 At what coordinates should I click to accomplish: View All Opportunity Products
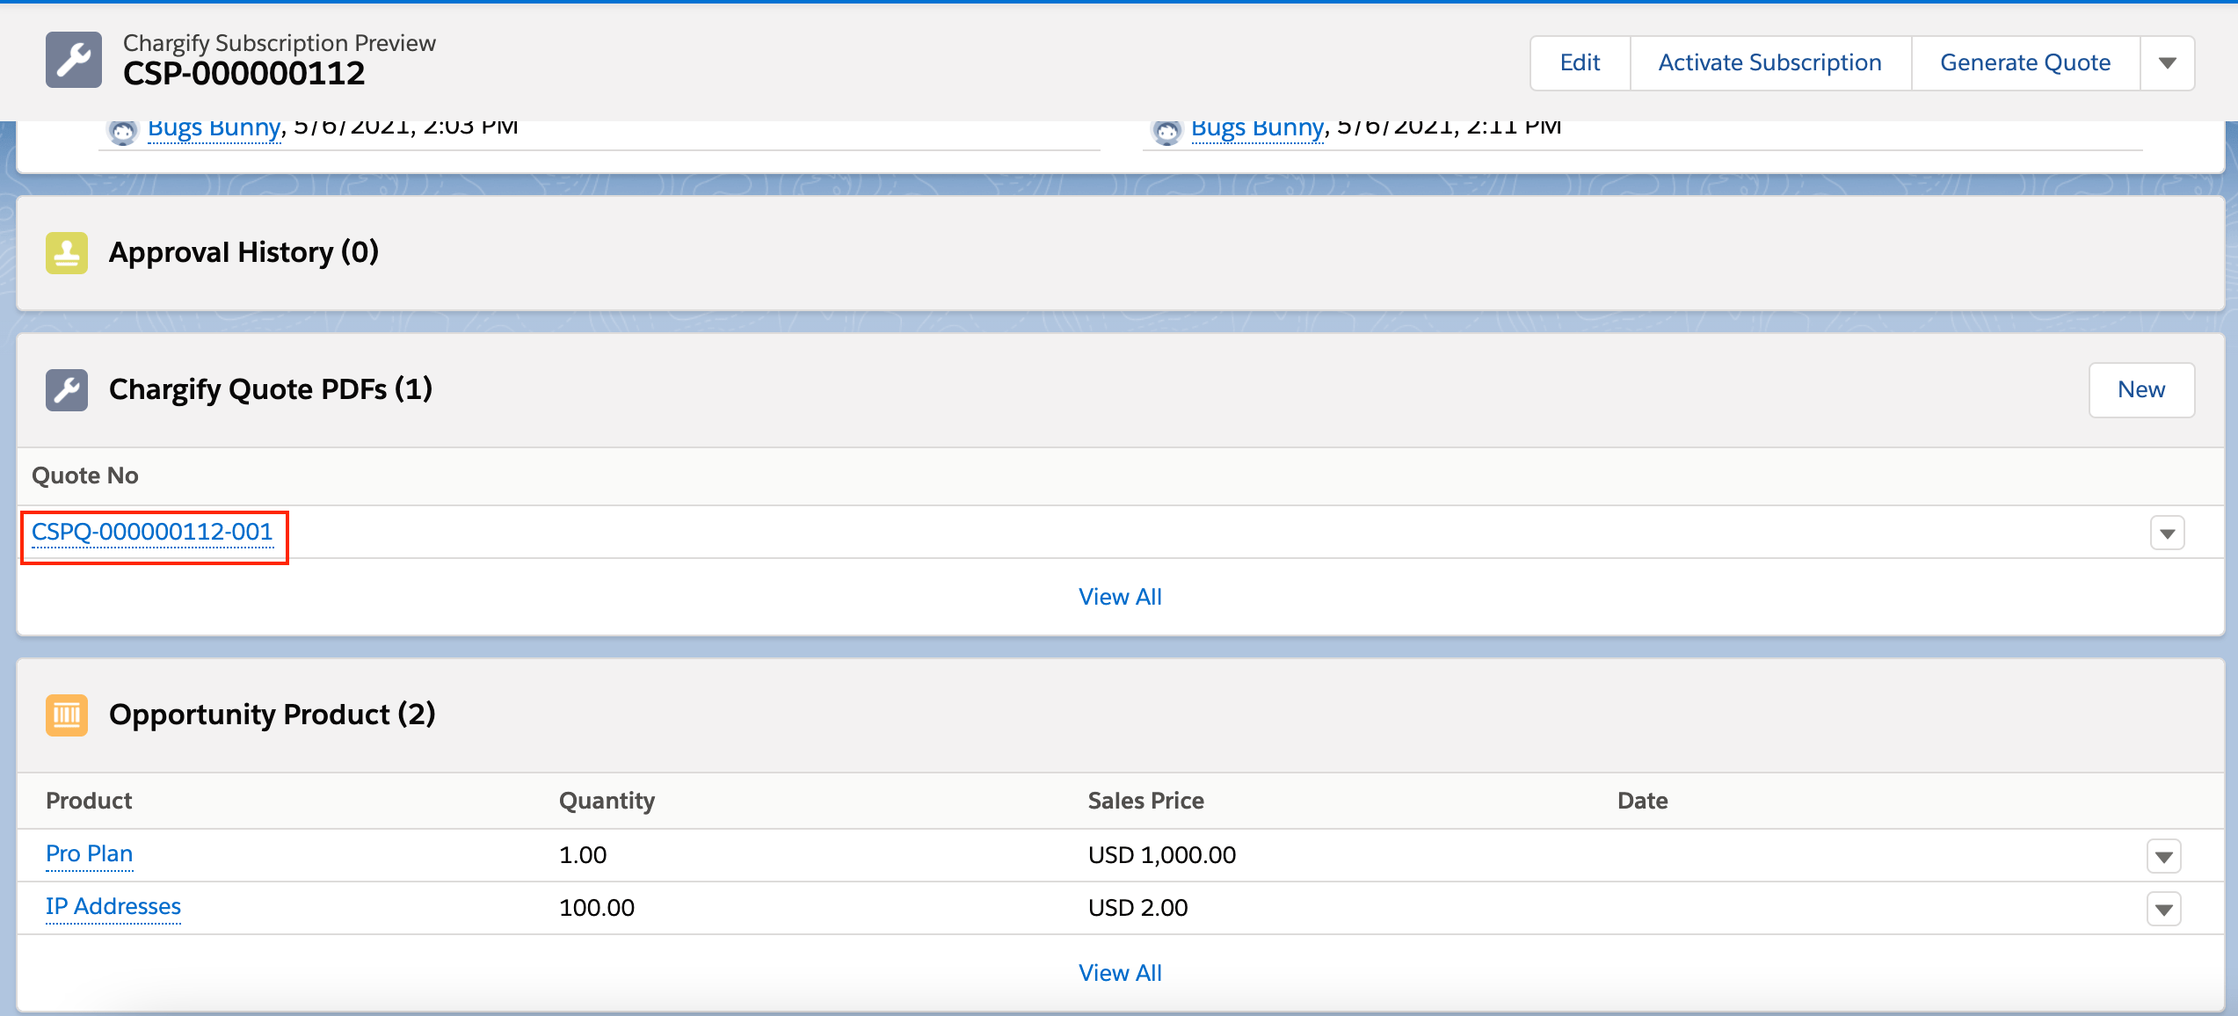pos(1119,973)
